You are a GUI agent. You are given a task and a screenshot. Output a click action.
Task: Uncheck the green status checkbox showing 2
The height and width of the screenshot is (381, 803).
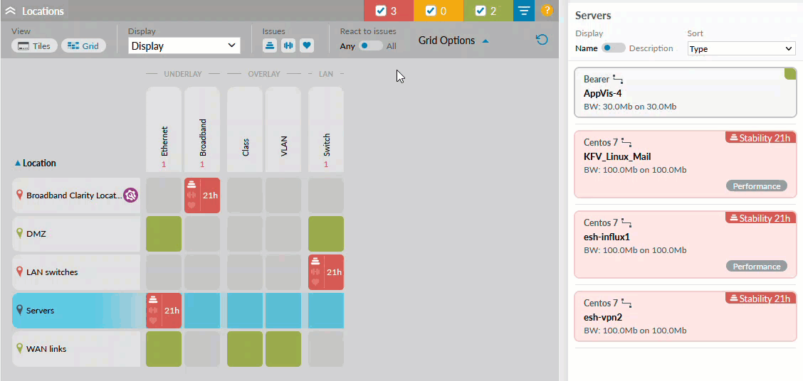tap(481, 11)
